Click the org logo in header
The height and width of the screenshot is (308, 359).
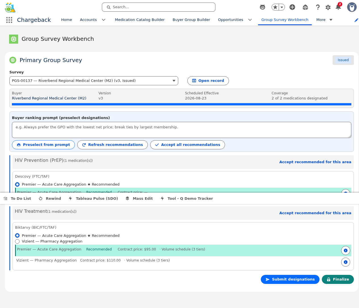[10, 8]
